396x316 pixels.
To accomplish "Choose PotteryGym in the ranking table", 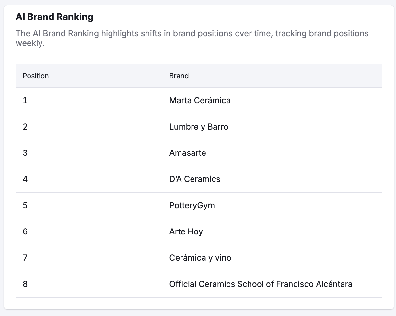I will pos(192,206).
